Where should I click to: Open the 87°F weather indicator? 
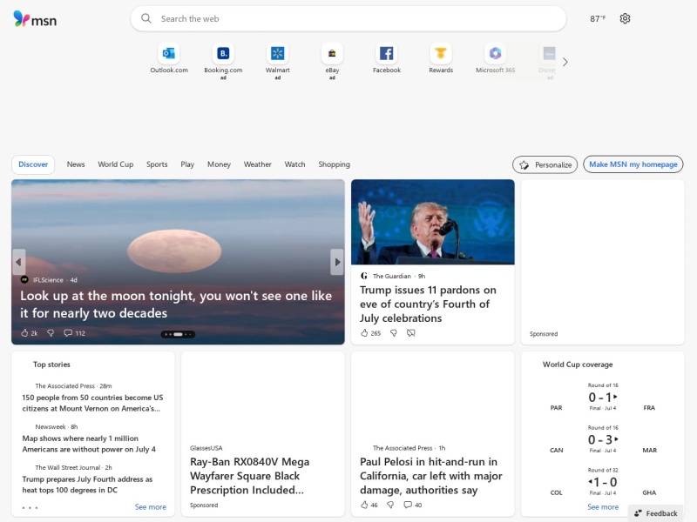pos(598,18)
